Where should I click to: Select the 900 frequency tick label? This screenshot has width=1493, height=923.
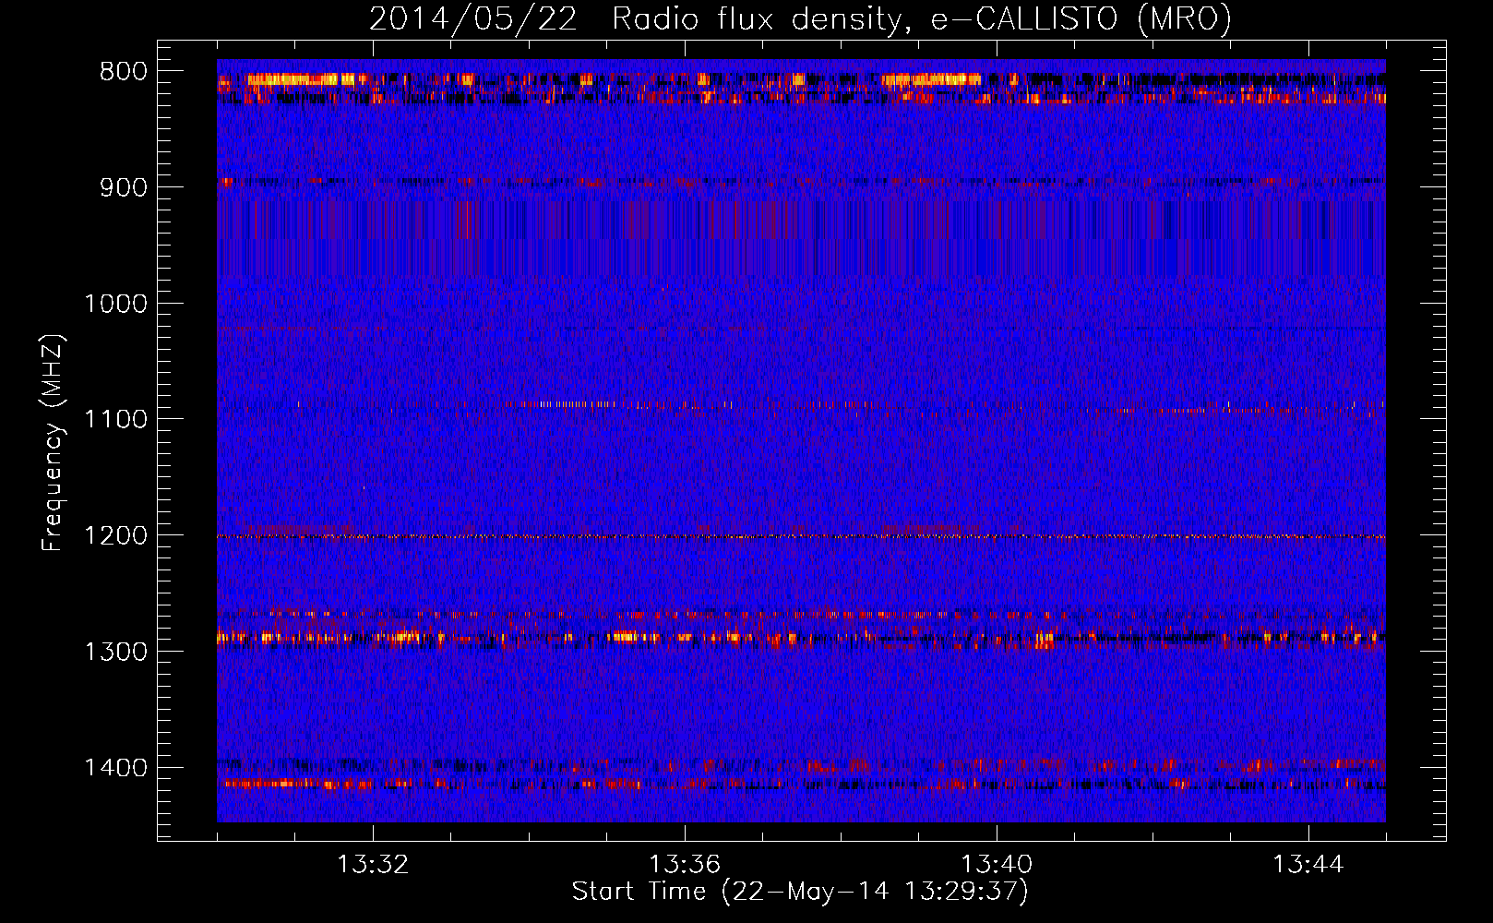124,187
